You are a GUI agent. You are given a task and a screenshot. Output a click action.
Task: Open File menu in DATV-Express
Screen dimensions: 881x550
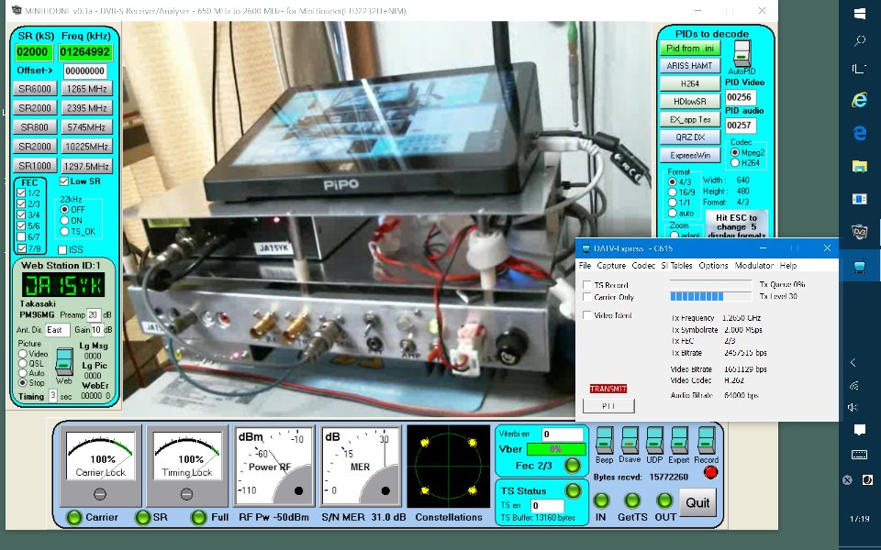[585, 266]
